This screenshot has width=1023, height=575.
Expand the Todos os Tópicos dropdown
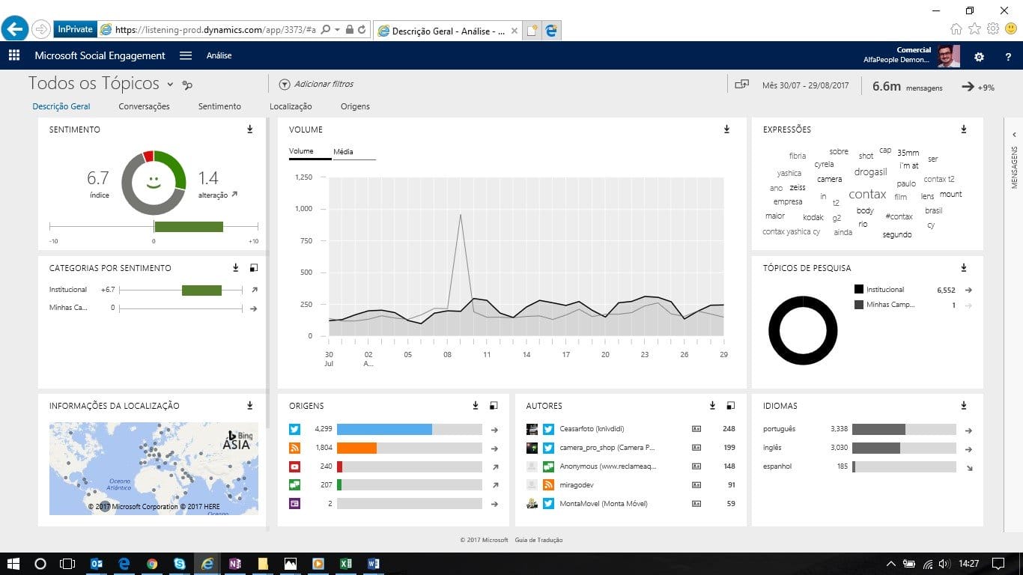(170, 85)
